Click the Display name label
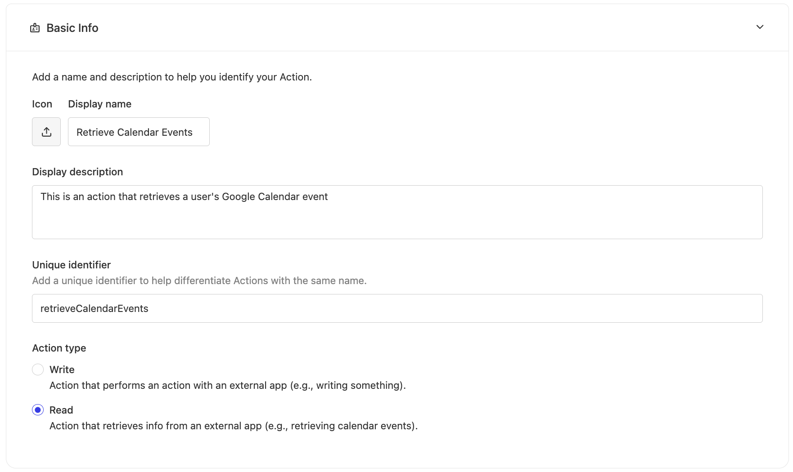 [99, 104]
